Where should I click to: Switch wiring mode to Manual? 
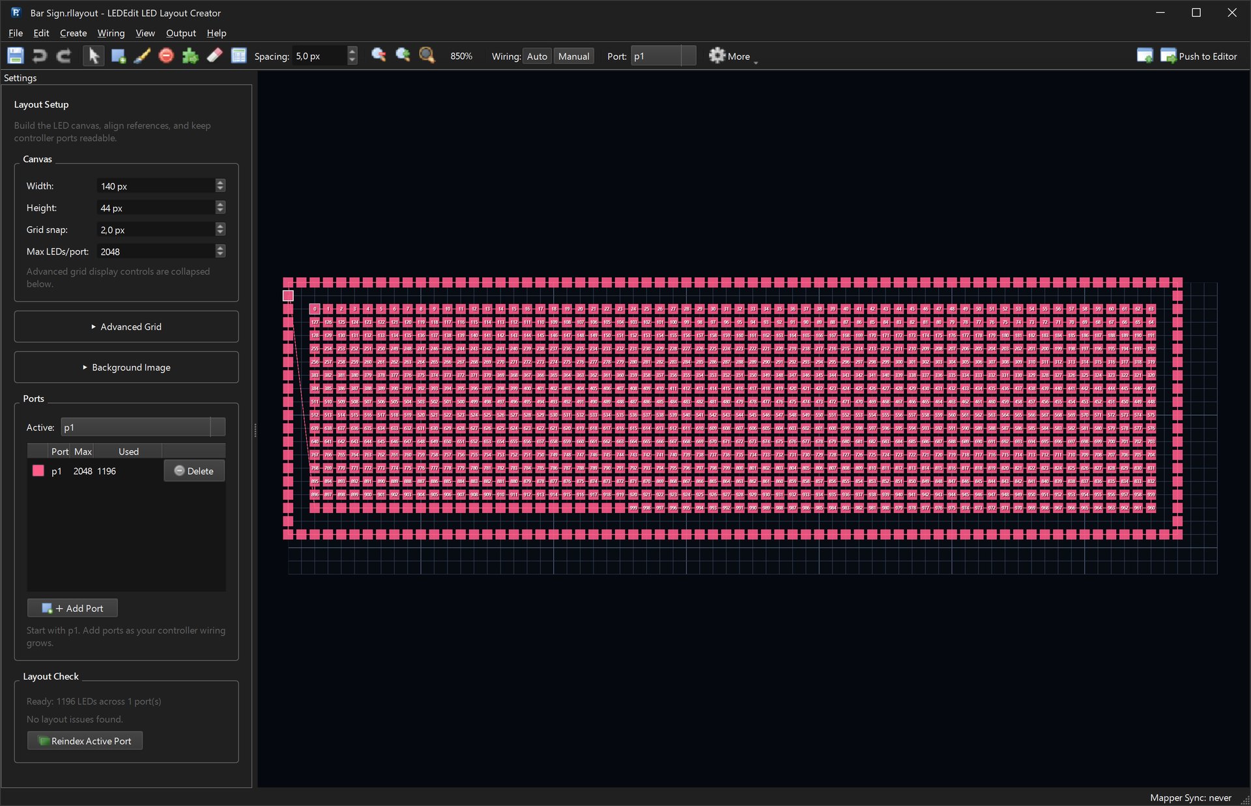coord(573,56)
